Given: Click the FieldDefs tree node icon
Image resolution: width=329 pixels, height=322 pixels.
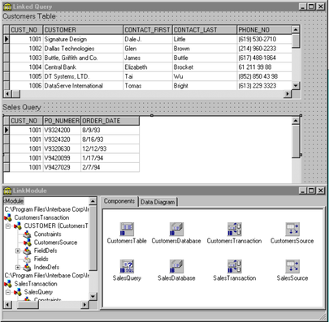Looking at the screenshot, I should [28, 251].
